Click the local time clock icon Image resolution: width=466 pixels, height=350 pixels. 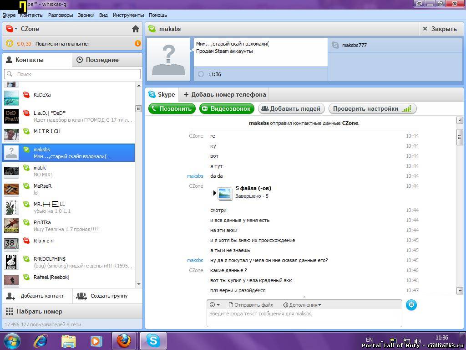pos(201,74)
